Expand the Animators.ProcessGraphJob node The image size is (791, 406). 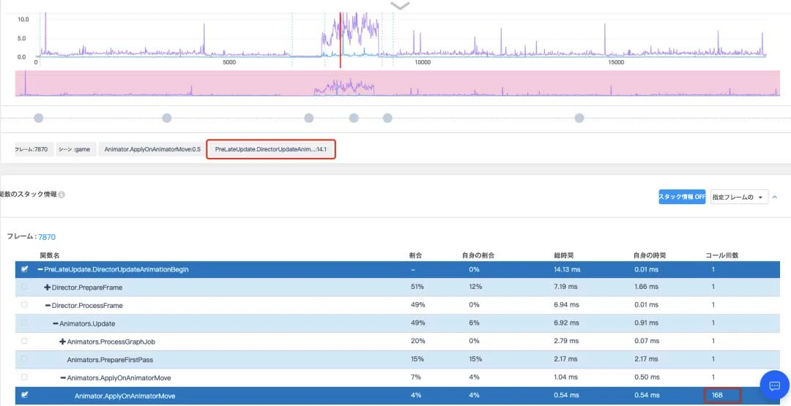(62, 342)
